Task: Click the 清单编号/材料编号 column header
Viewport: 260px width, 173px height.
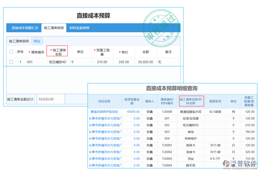Action: point(167,101)
